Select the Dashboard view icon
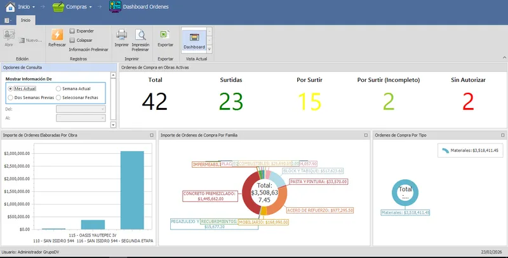The height and width of the screenshot is (258, 508). [x=194, y=37]
